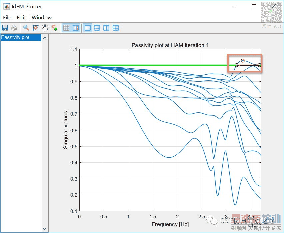The width and height of the screenshot is (284, 233).
Task: Click the 'Singular values' axis label
Action: [66, 130]
